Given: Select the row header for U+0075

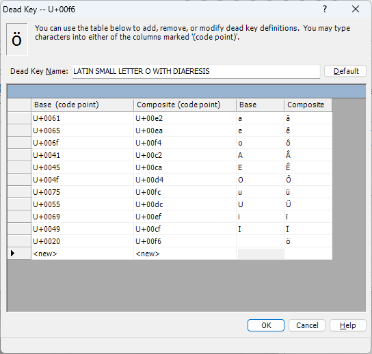Looking at the screenshot, I should pyautogui.click(x=19, y=192).
